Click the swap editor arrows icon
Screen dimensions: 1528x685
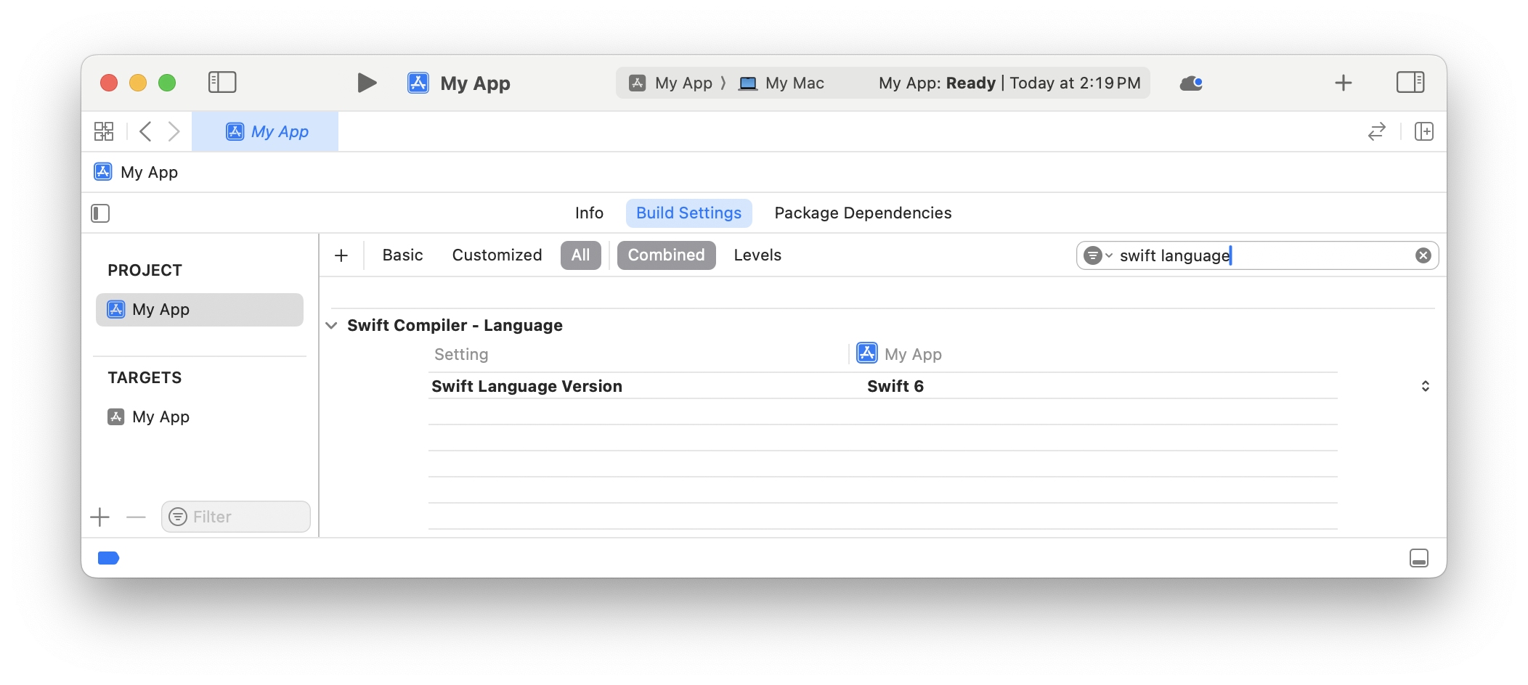tap(1376, 131)
